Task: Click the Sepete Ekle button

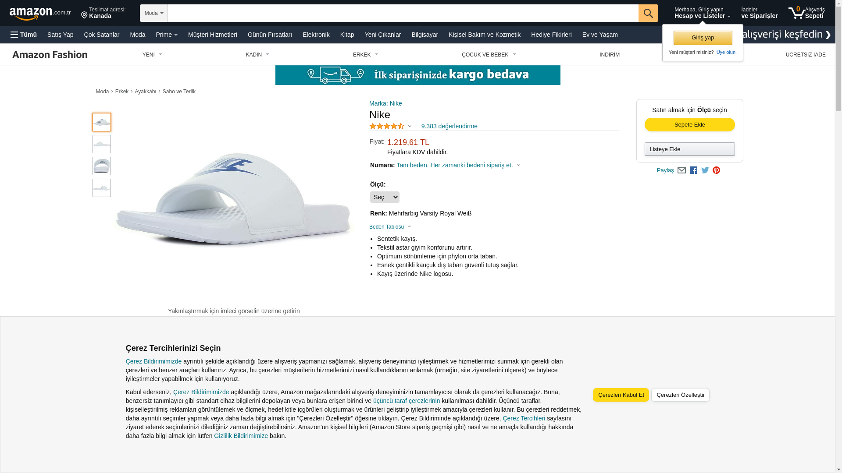Action: (x=689, y=125)
